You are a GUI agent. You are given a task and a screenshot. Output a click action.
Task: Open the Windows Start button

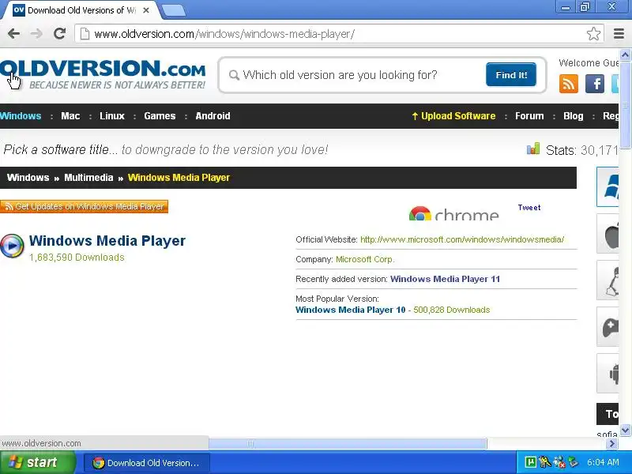37,462
